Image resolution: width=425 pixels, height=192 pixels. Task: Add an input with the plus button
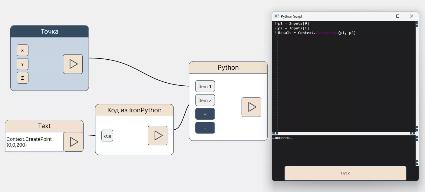(205, 114)
